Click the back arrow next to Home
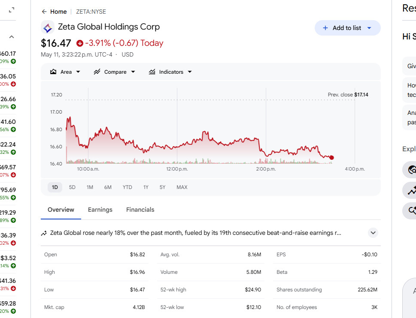Screen dimensions: 416x318 [44, 12]
